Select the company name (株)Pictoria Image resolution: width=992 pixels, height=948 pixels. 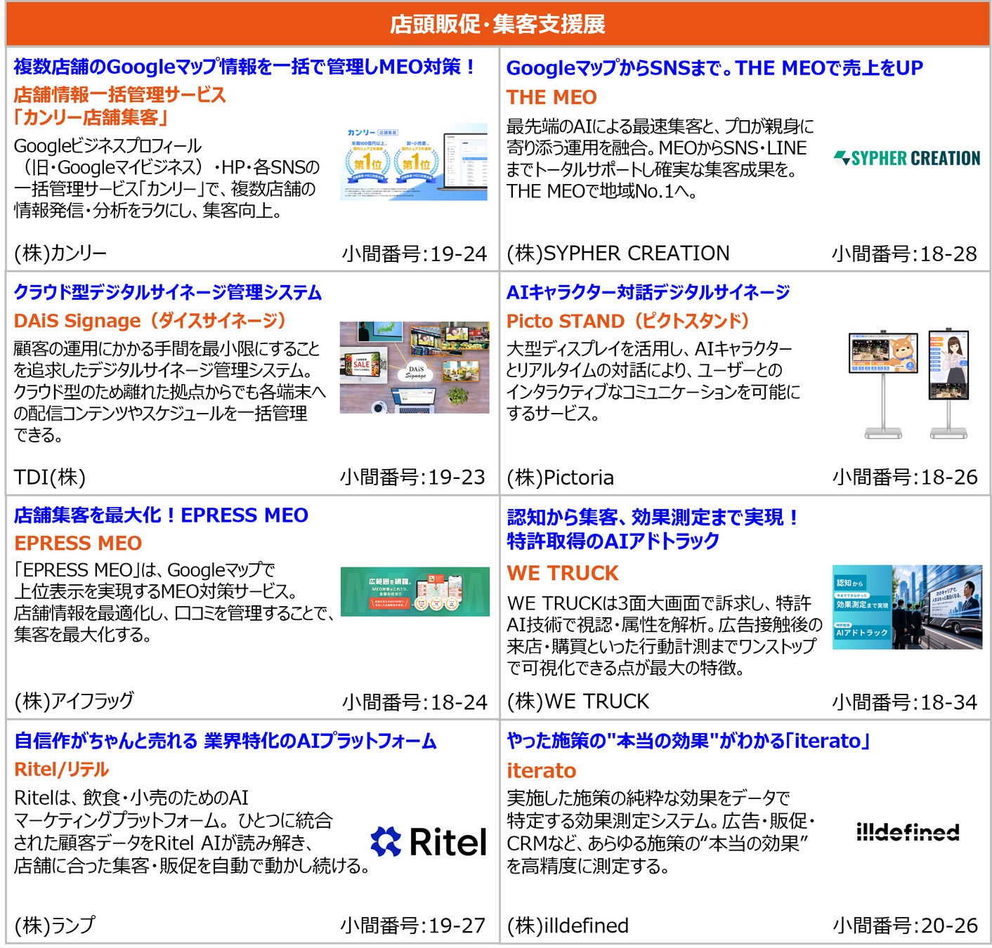(560, 478)
